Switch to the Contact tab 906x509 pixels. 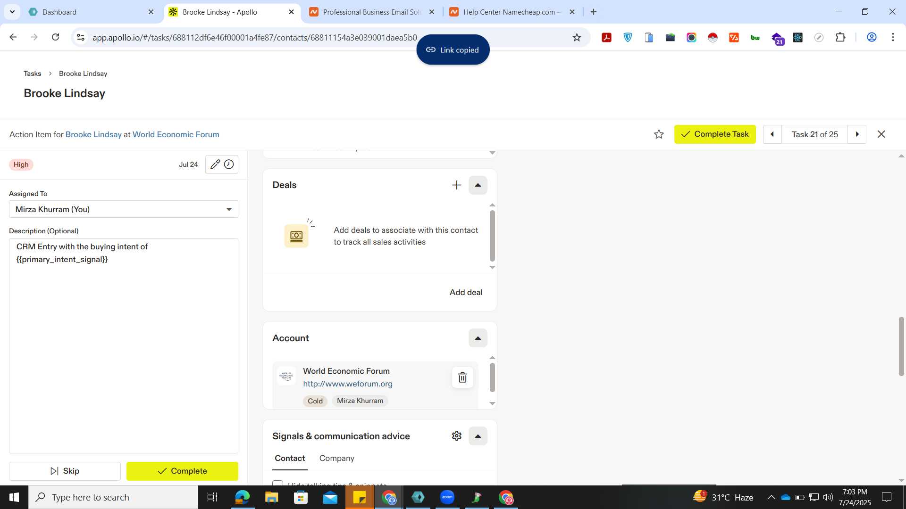[290, 458]
